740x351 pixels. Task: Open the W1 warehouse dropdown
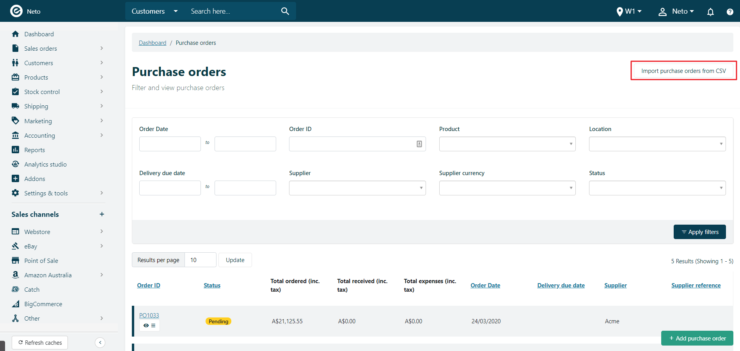click(629, 11)
